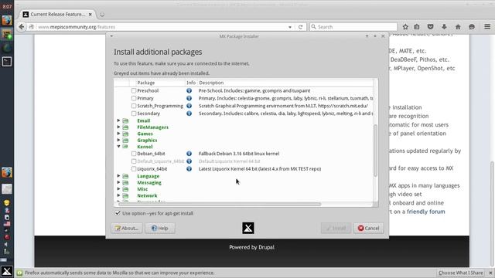Check the Preschool package checkbox

tap(134, 91)
